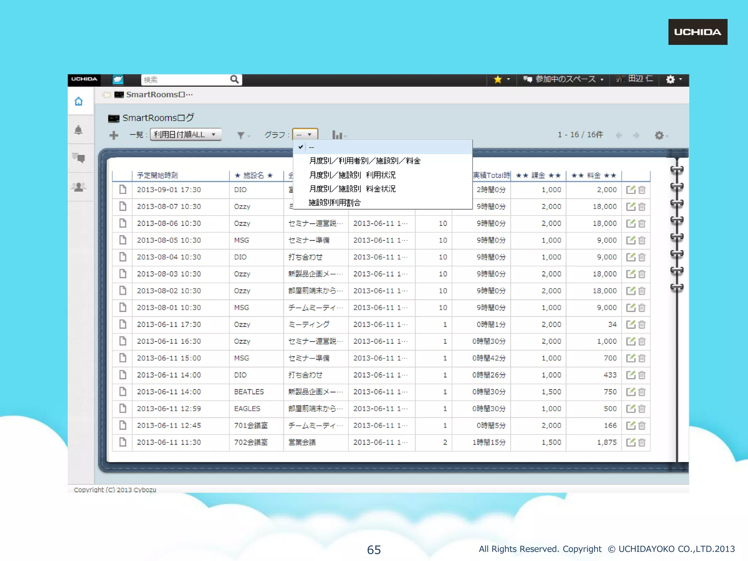Screen dimensions: 748x561
Task: Edit the 2013-09-01 17:30 DIO record
Action: point(630,190)
